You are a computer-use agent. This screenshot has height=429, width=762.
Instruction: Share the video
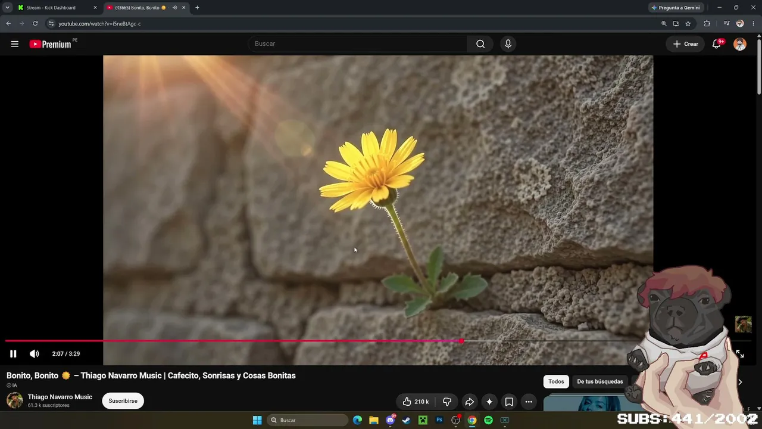469,402
